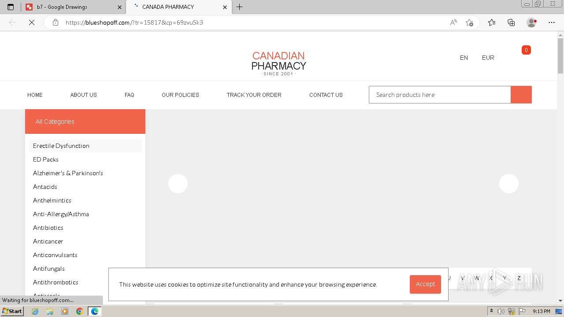The height and width of the screenshot is (317, 564).
Task: Close the CANADA PHARMACY tab
Action: pos(225,7)
